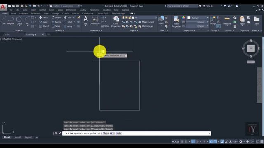The width and height of the screenshot is (264, 148).
Task: Click the Insert block tool
Action: 161,21
